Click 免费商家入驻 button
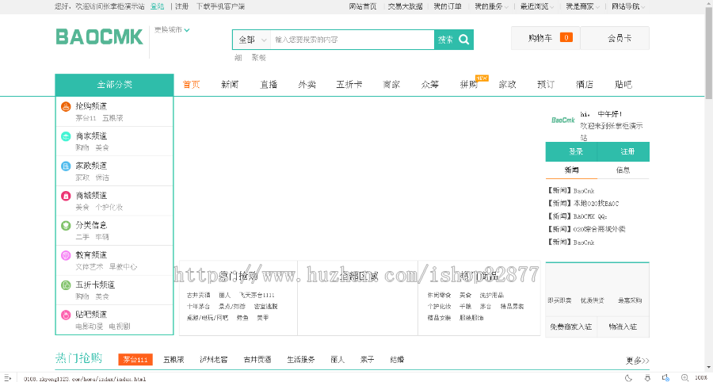Screen dimensions: 713x382 tap(570, 327)
